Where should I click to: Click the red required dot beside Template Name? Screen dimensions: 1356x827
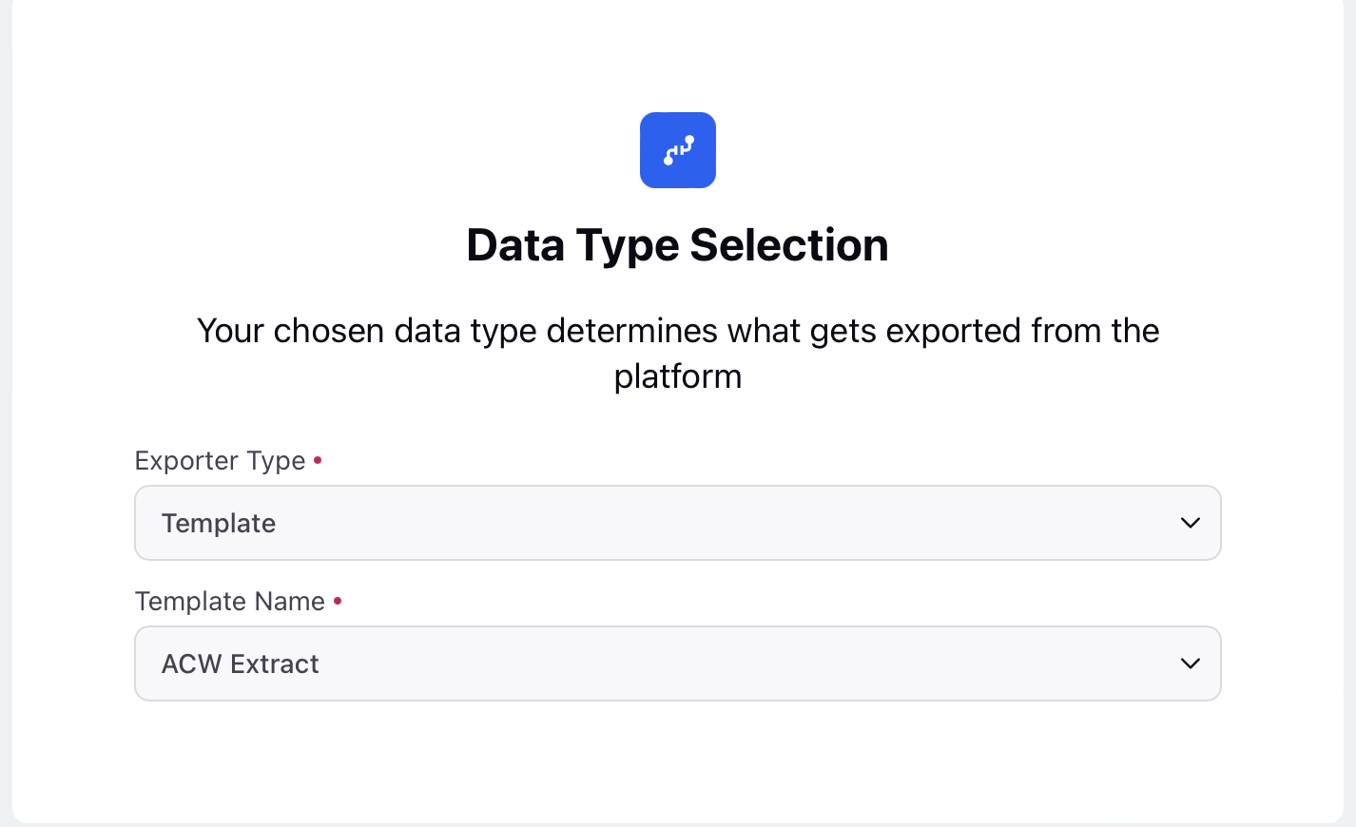click(x=338, y=601)
